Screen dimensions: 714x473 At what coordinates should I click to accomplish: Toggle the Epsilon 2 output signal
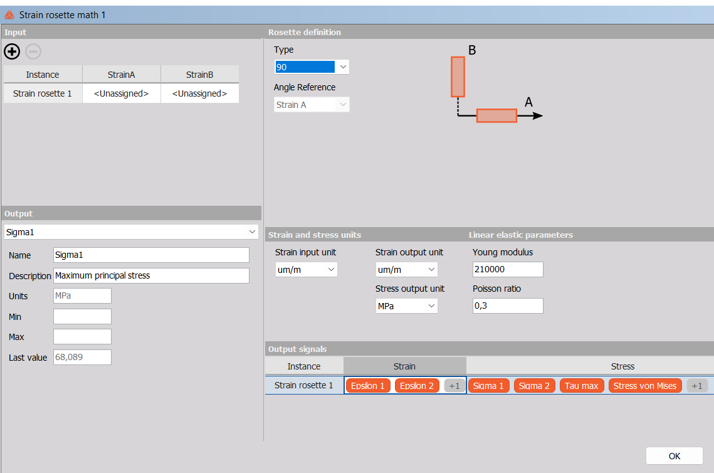coord(417,386)
